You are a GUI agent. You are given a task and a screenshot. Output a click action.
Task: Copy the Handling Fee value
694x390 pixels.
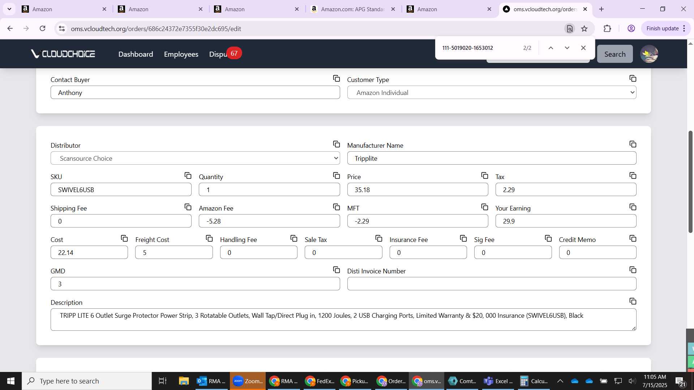(294, 239)
